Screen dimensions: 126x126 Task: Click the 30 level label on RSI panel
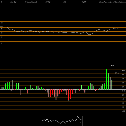pyautogui.click(x=2, y=37)
